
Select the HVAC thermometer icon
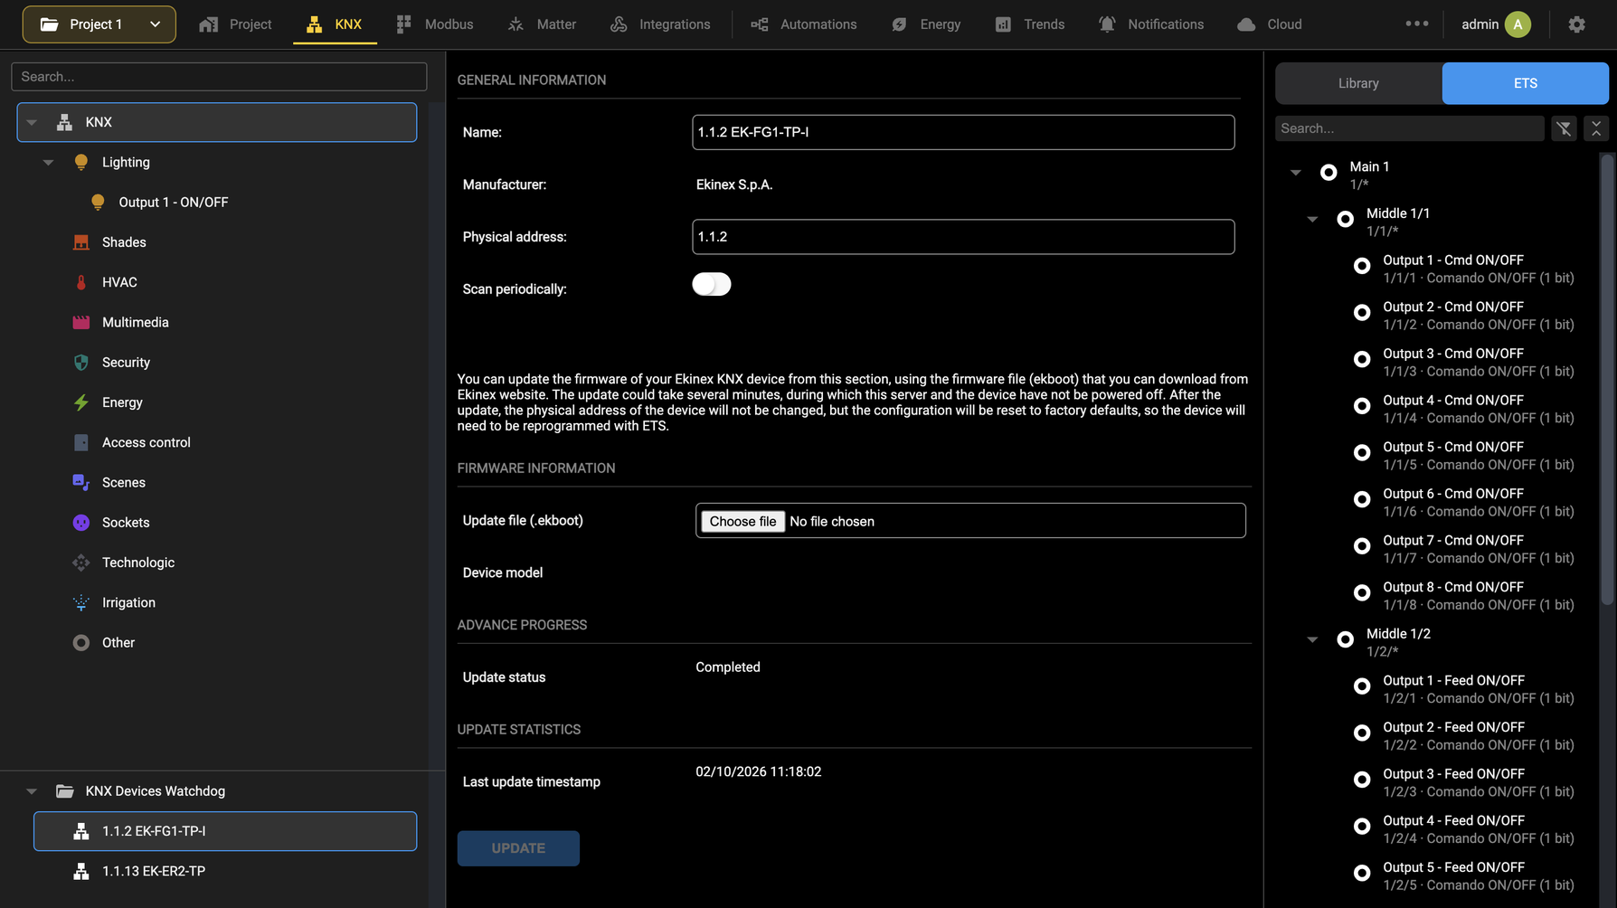(x=81, y=282)
